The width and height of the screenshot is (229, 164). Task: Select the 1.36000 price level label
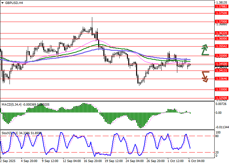(221, 38)
